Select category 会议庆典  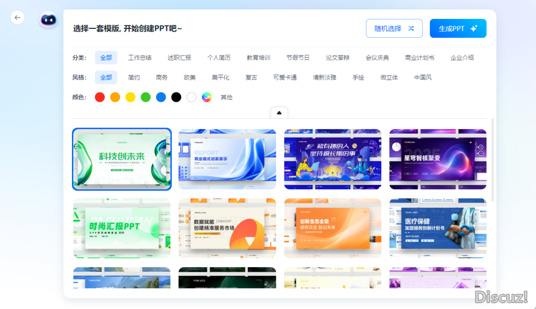click(377, 58)
